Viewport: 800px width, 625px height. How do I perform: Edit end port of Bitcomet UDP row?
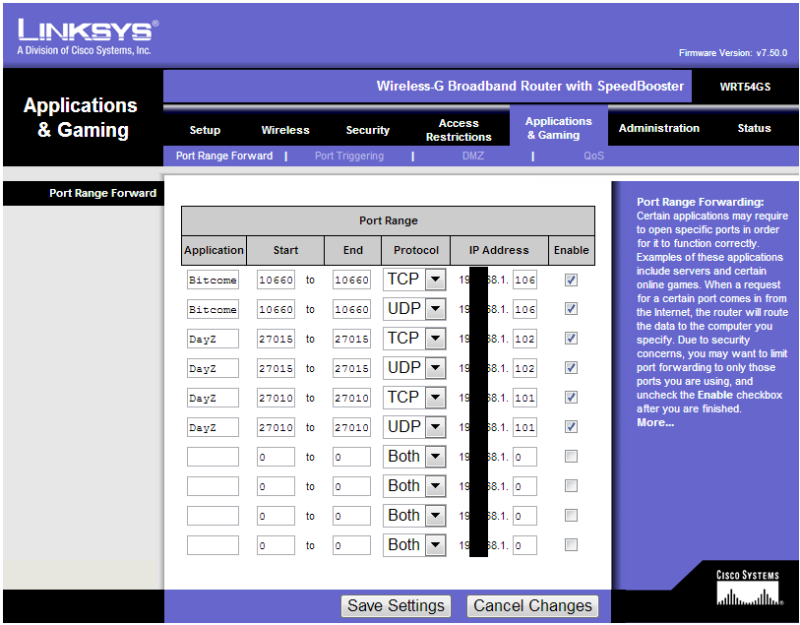click(x=351, y=309)
